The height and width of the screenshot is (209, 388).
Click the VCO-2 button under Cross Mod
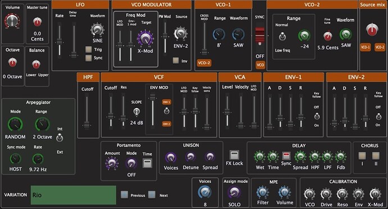coord(204,63)
